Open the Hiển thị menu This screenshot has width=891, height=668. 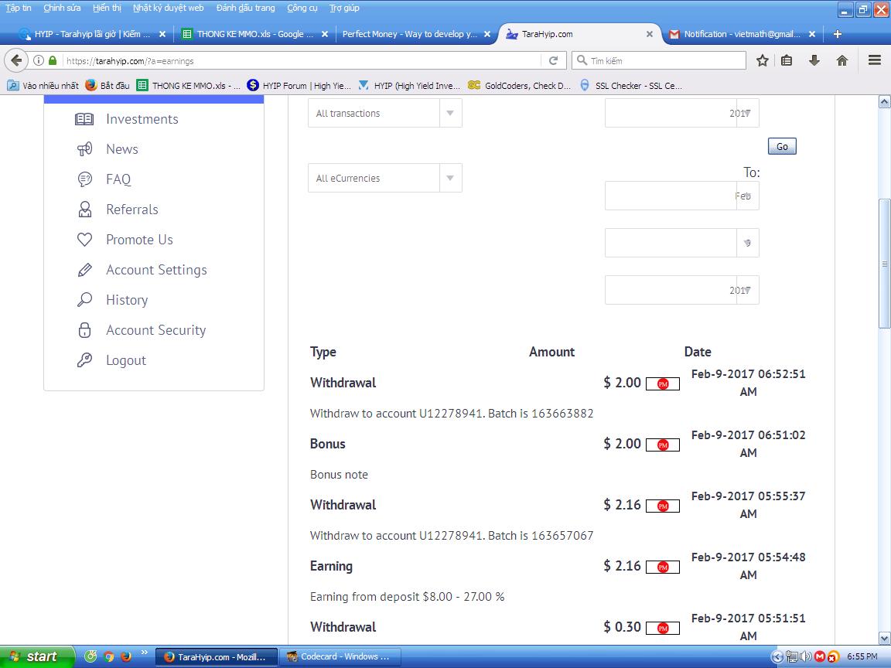click(107, 8)
